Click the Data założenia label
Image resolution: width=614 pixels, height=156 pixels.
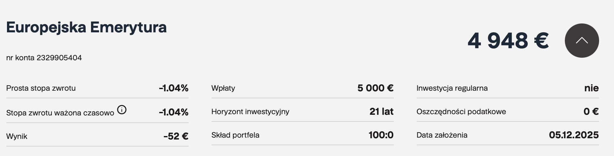pyautogui.click(x=442, y=135)
